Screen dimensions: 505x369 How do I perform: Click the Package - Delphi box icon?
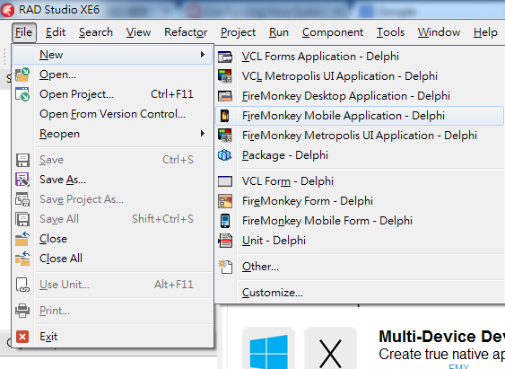pos(225,155)
